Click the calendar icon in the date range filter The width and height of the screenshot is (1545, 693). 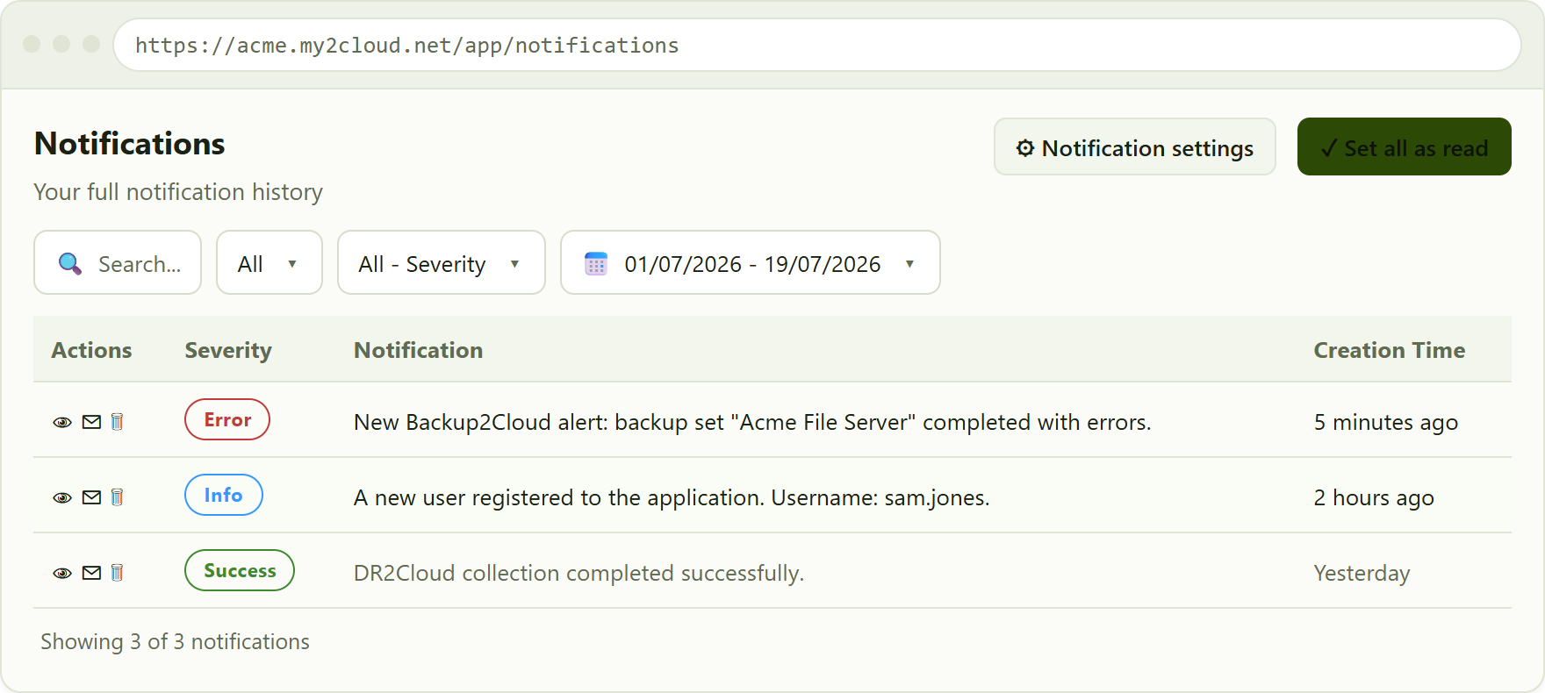[x=596, y=264]
